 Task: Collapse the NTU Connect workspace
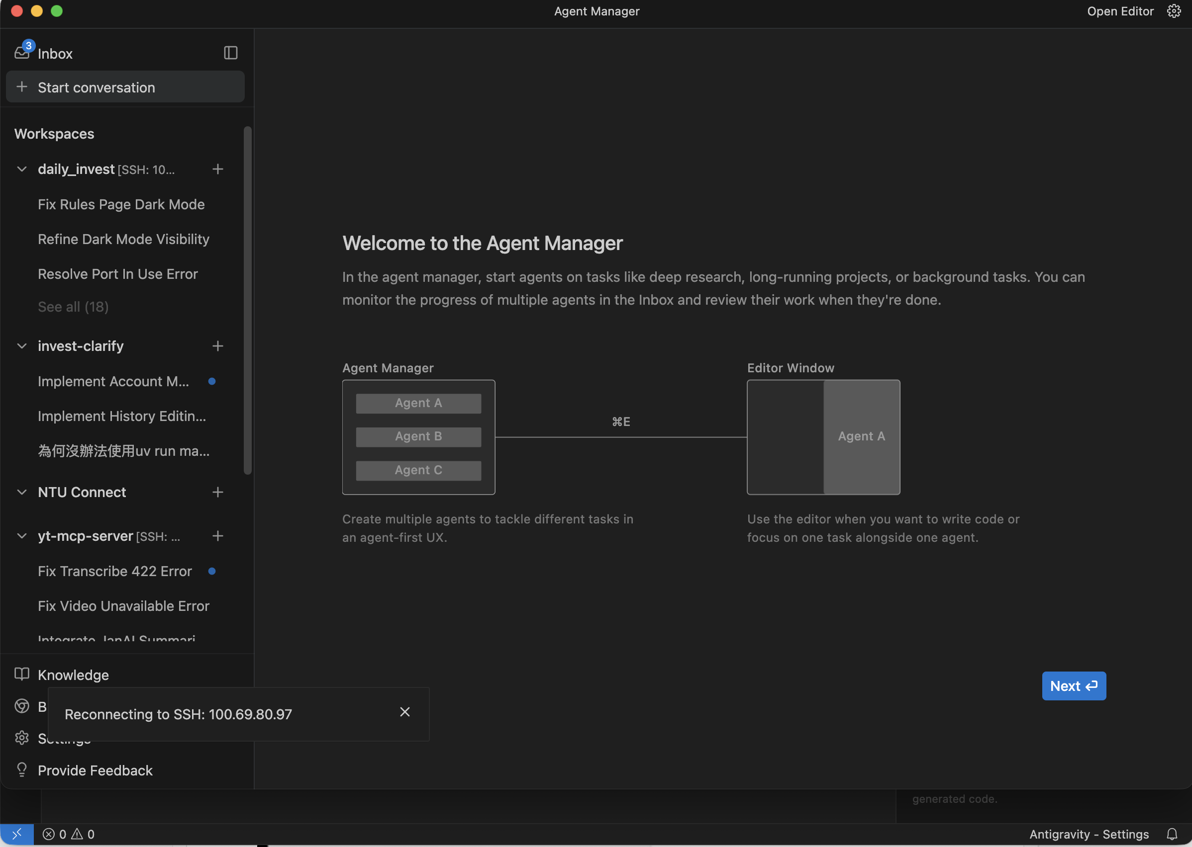(x=22, y=492)
